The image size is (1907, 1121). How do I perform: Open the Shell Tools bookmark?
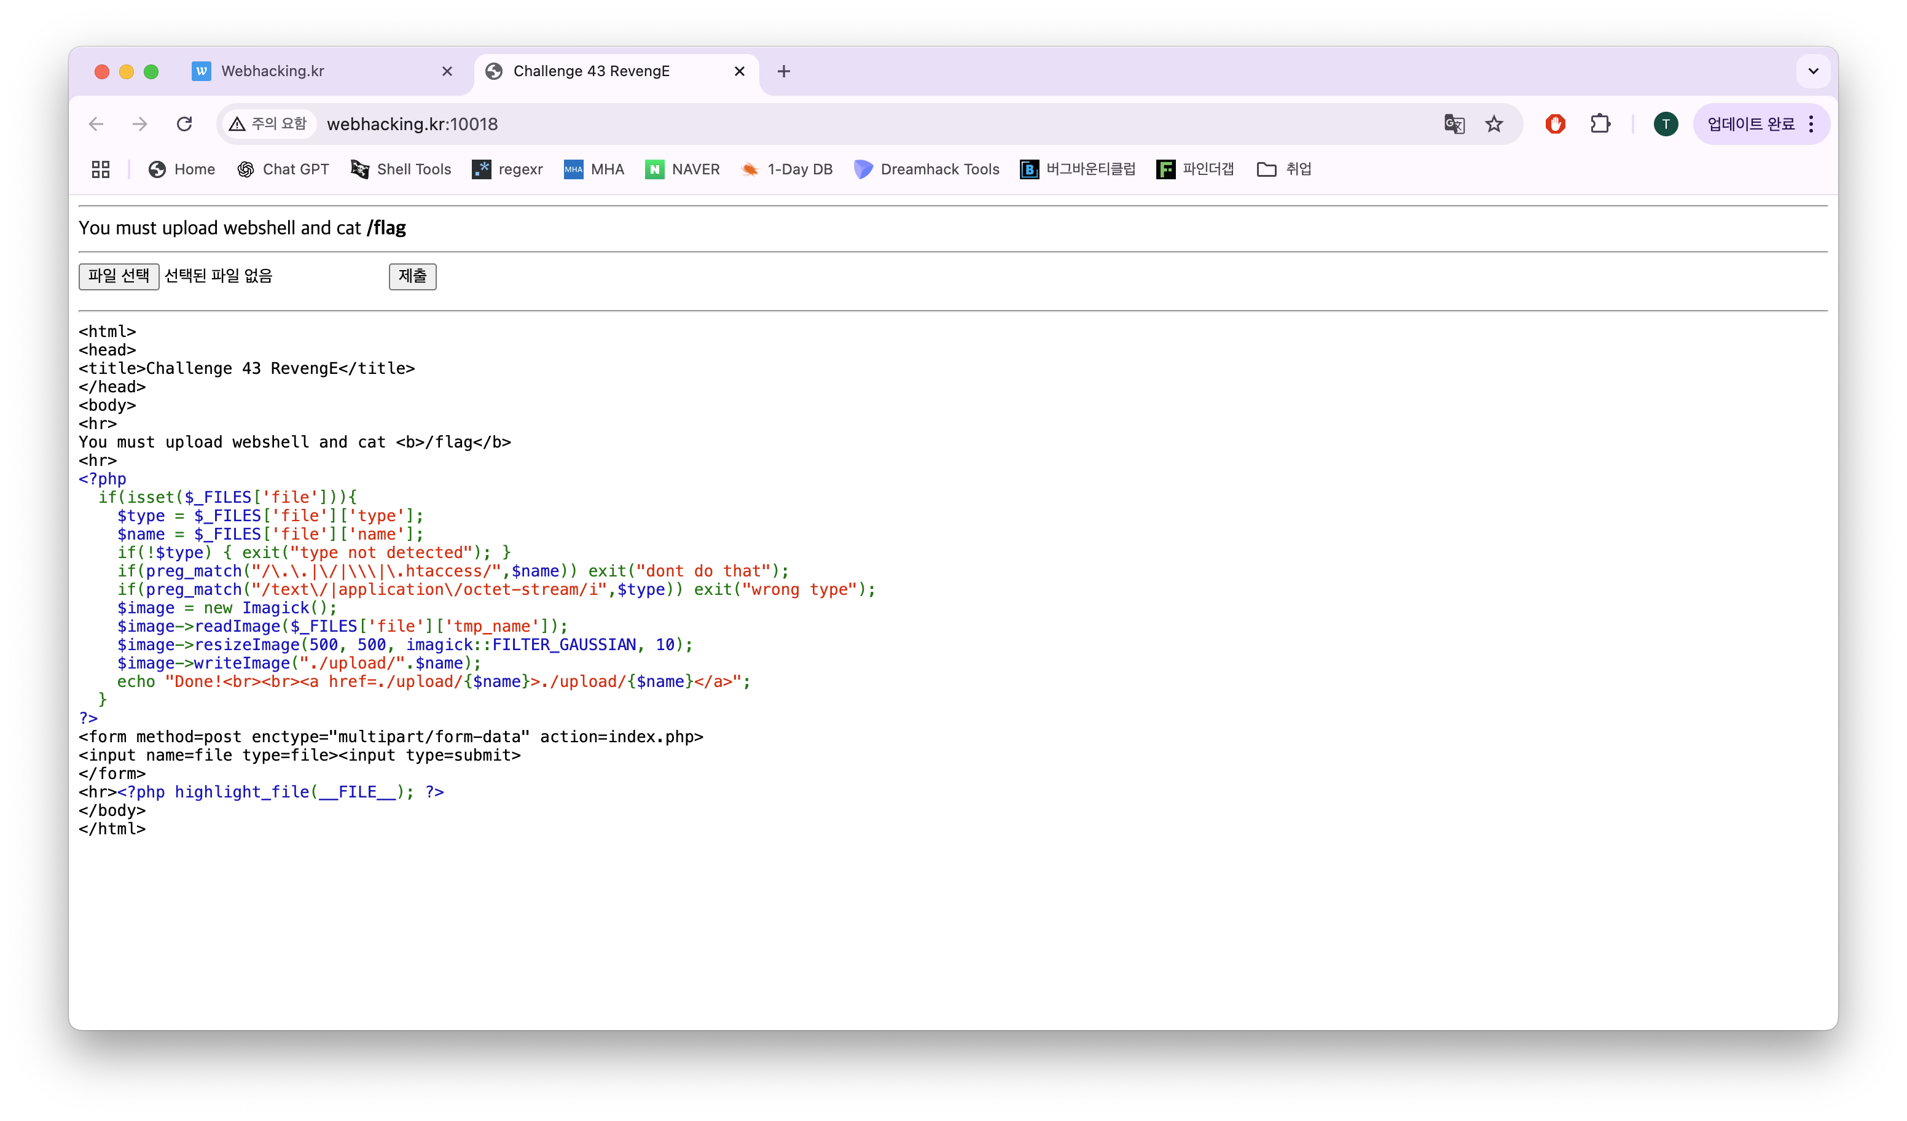(401, 169)
